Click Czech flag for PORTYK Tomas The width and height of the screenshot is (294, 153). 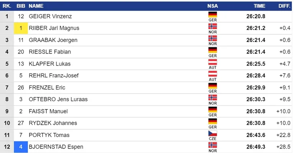pos(212,133)
